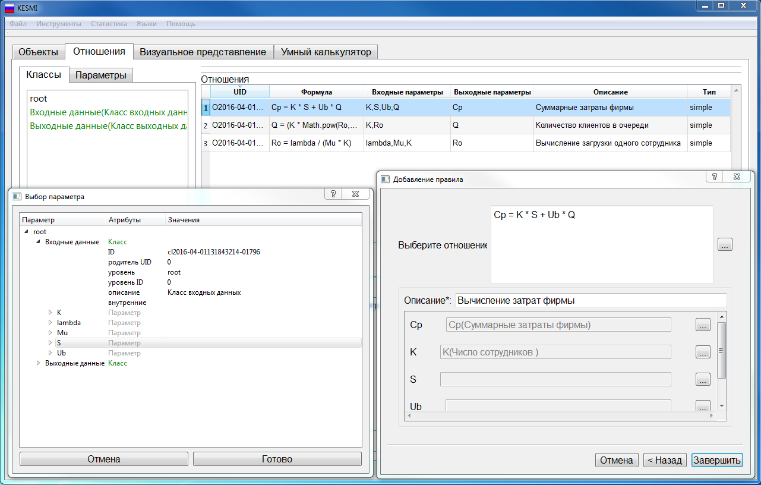The image size is (761, 485).
Task: Click the parameter list vertical scrollbar down arrow
Action: point(722,406)
